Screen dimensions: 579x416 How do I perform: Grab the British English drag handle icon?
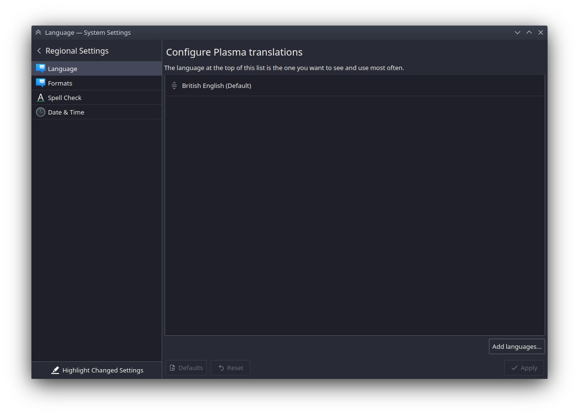click(174, 86)
